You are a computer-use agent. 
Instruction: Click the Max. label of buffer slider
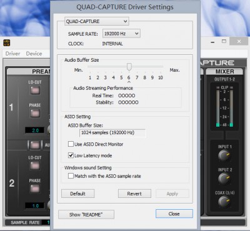click(174, 70)
